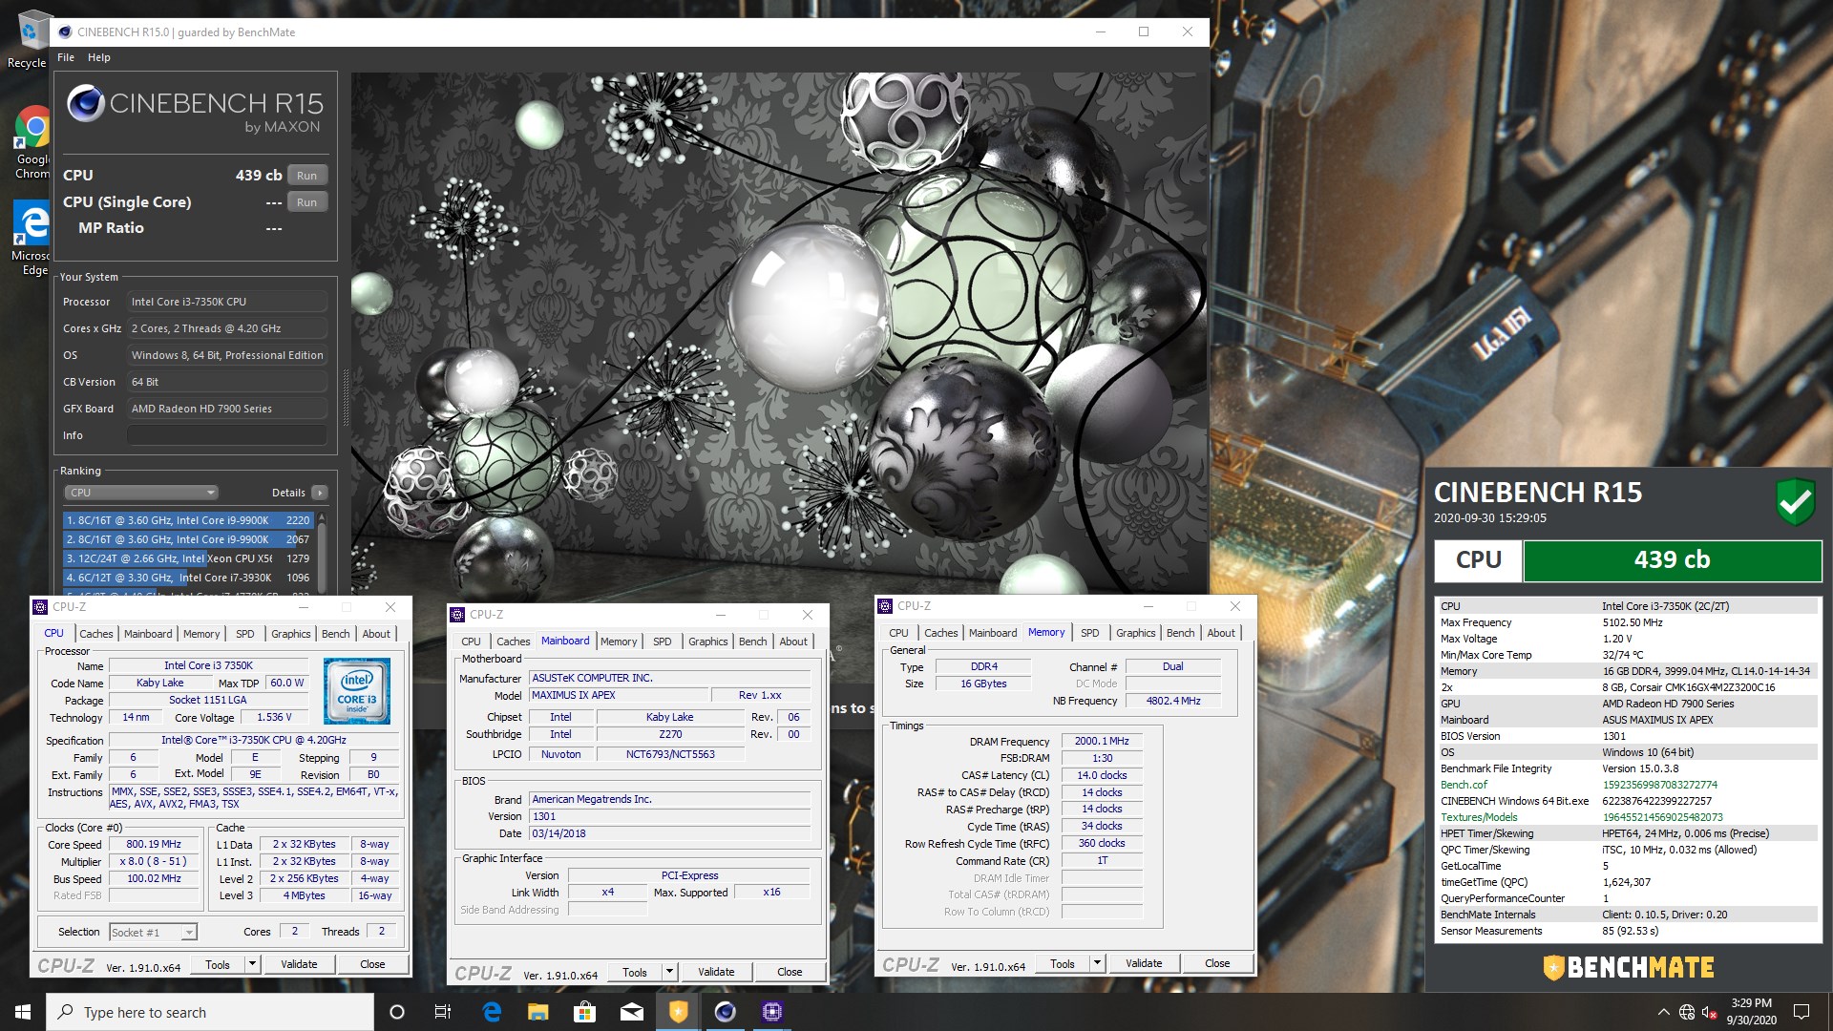
Task: Click the Intel Core i3 inside logo
Action: [356, 690]
